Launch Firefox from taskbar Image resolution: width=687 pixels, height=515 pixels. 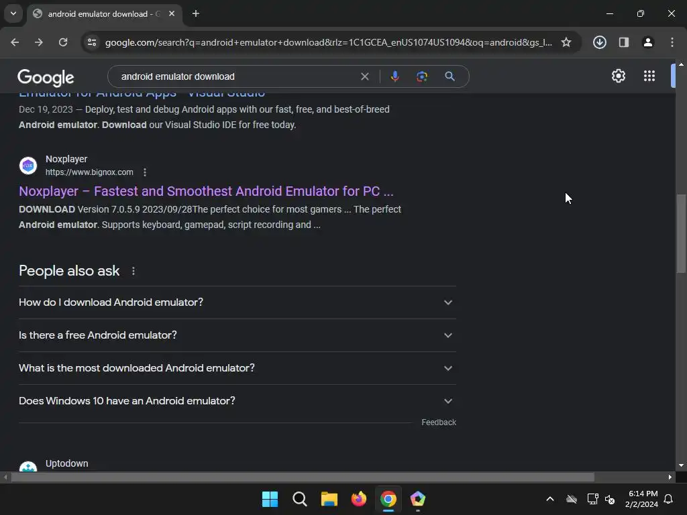point(359,499)
